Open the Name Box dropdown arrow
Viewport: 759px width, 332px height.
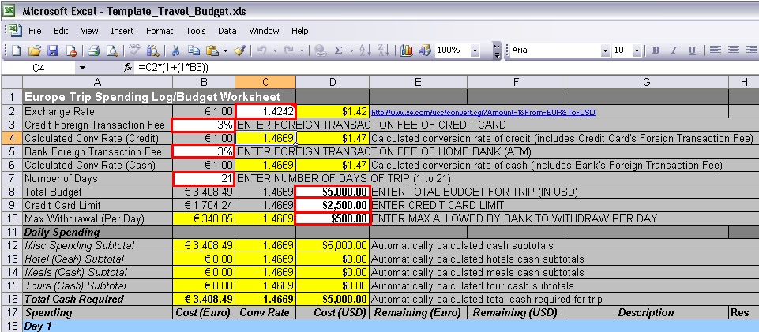coord(82,68)
